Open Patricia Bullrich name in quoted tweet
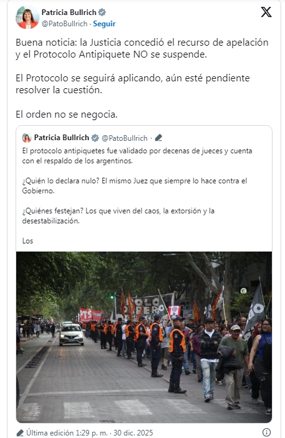Screen dimensions: 285x438 pyautogui.click(x=62, y=138)
